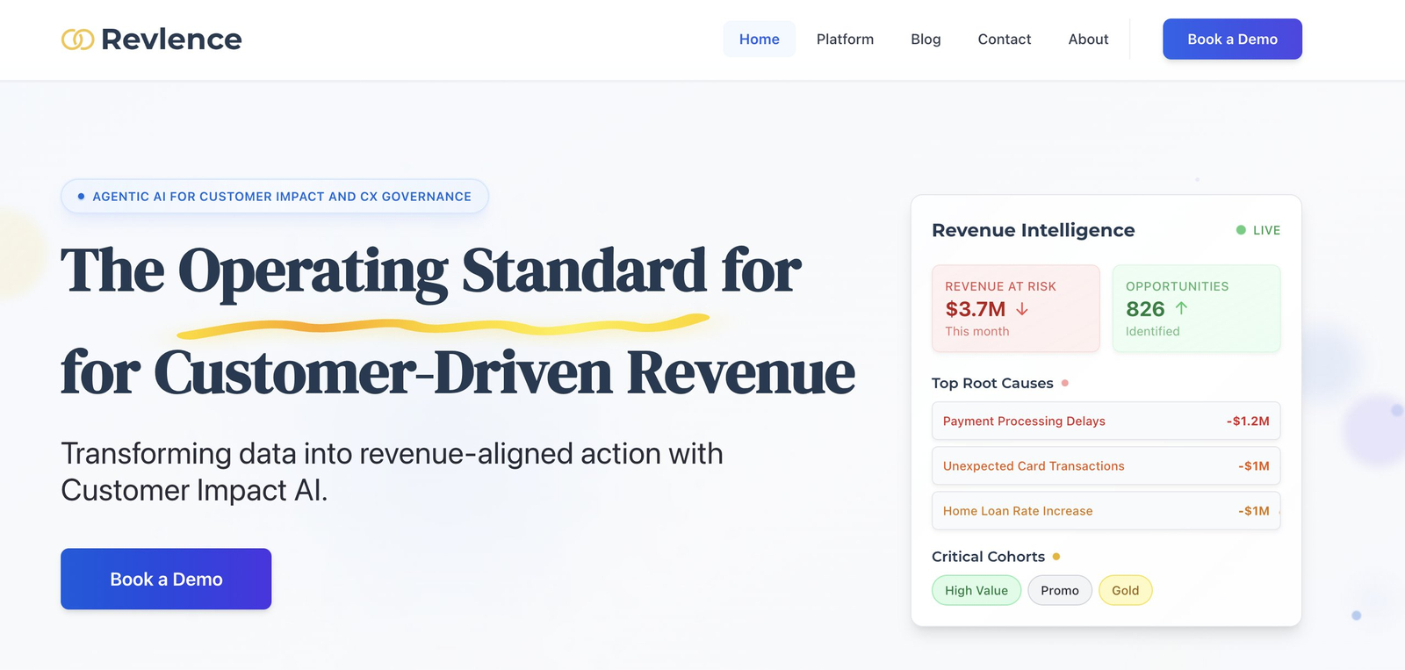Click the red dot next to Top Root Causes

1065,383
